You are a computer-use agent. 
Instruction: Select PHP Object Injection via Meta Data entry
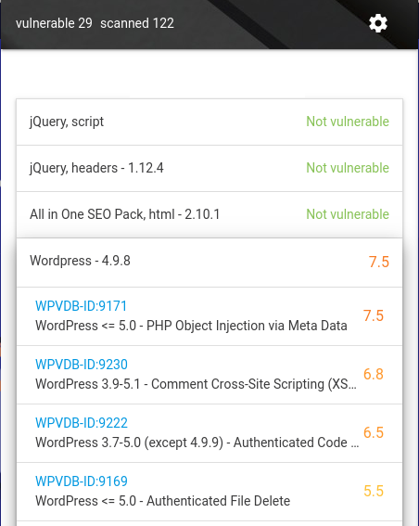tap(191, 326)
